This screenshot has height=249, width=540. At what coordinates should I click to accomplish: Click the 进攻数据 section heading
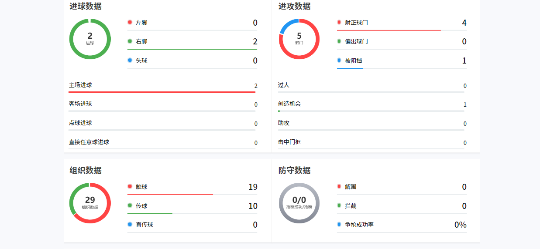(295, 6)
